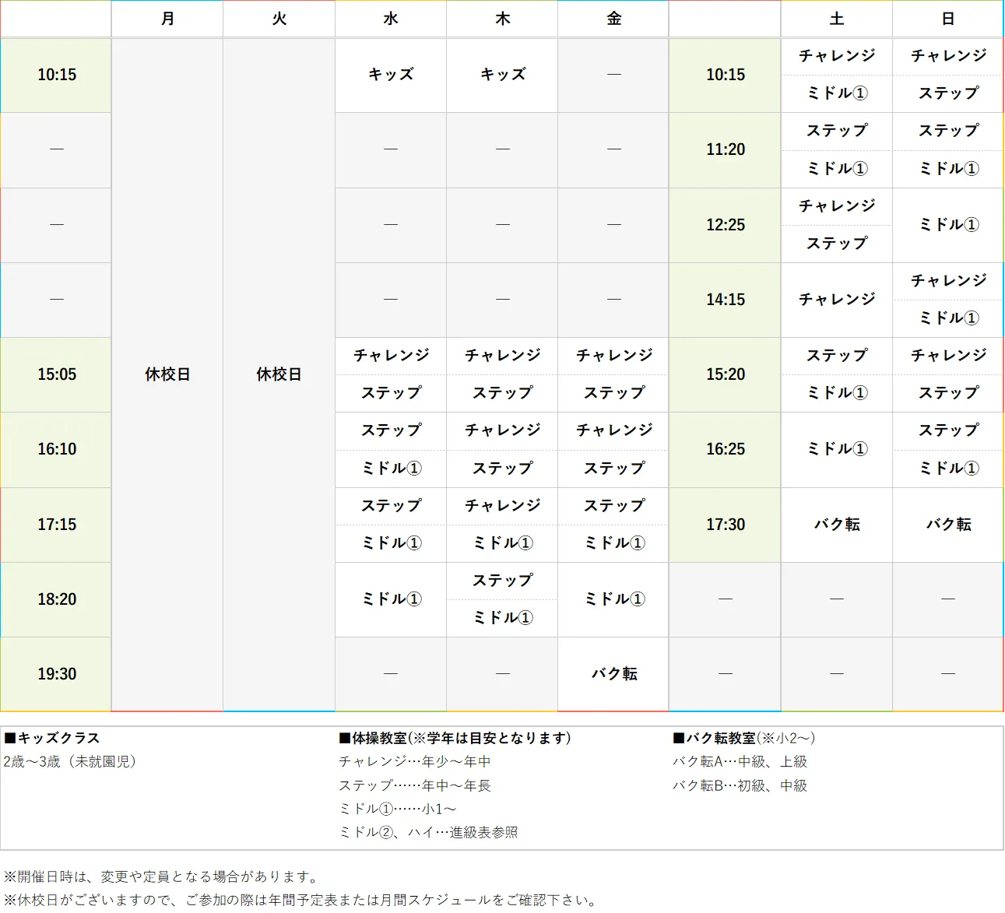Image resolution: width=1005 pixels, height=913 pixels.
Task: Select the 土 column header
Action: 836,19
